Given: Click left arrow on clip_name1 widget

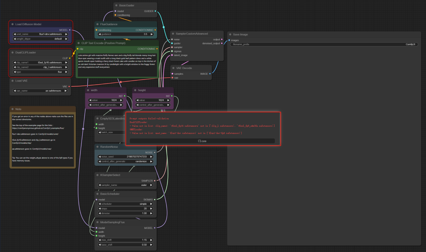Looking at the screenshot, I should click(x=15, y=63).
